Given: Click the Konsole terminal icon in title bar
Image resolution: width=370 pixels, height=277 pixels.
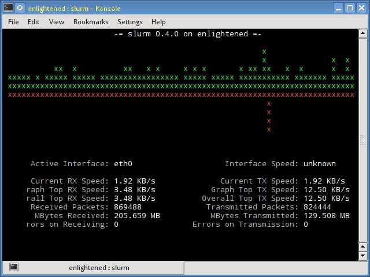Looking at the screenshot, I should point(9,8).
